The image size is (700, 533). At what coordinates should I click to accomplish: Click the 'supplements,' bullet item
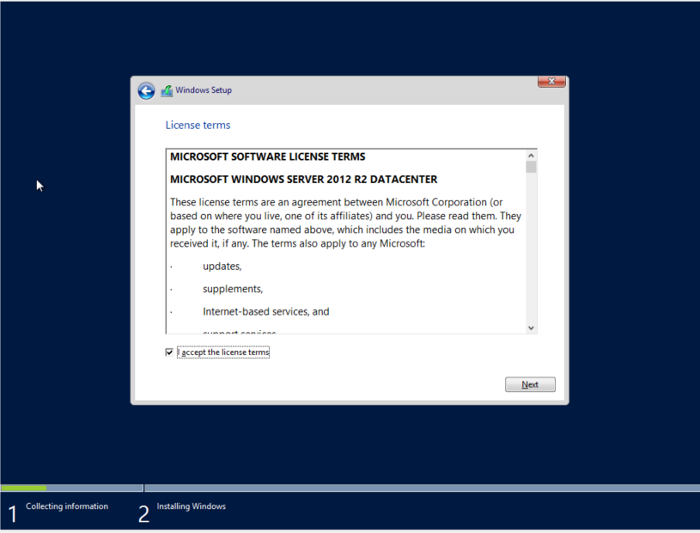coord(232,289)
